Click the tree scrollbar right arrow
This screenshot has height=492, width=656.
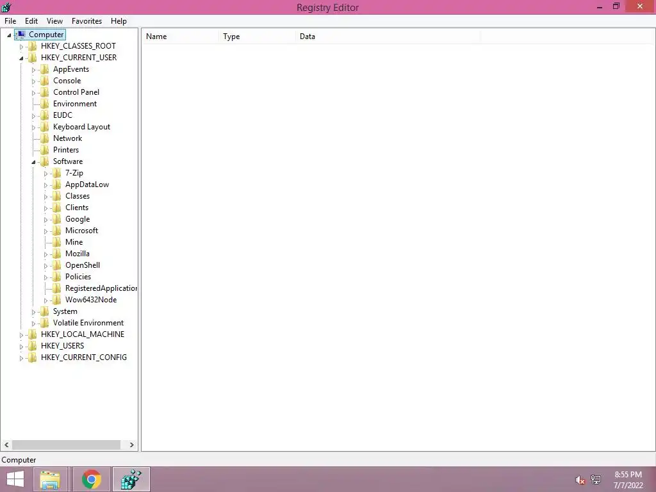pos(131,445)
